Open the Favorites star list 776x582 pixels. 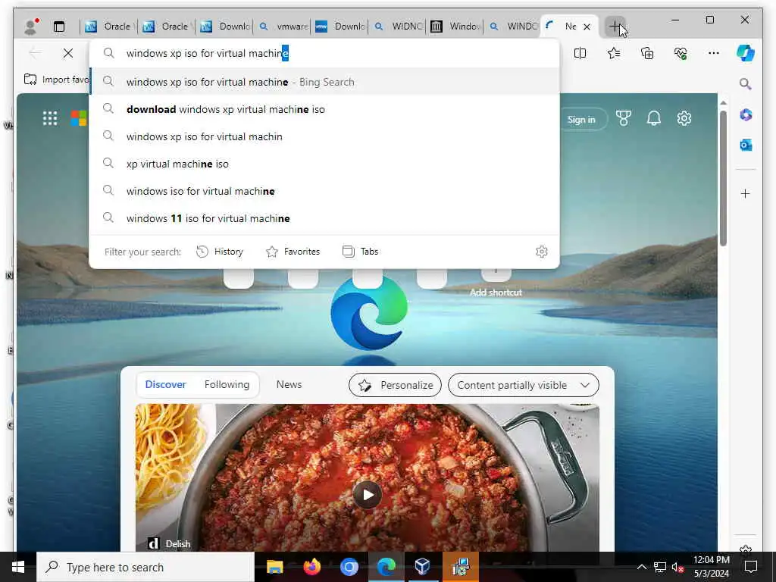coord(614,53)
